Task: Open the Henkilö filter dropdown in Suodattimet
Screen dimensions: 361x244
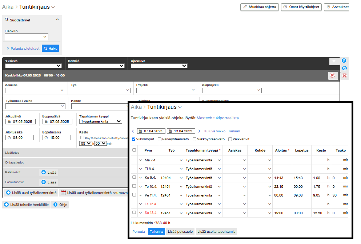Action: click(27, 37)
